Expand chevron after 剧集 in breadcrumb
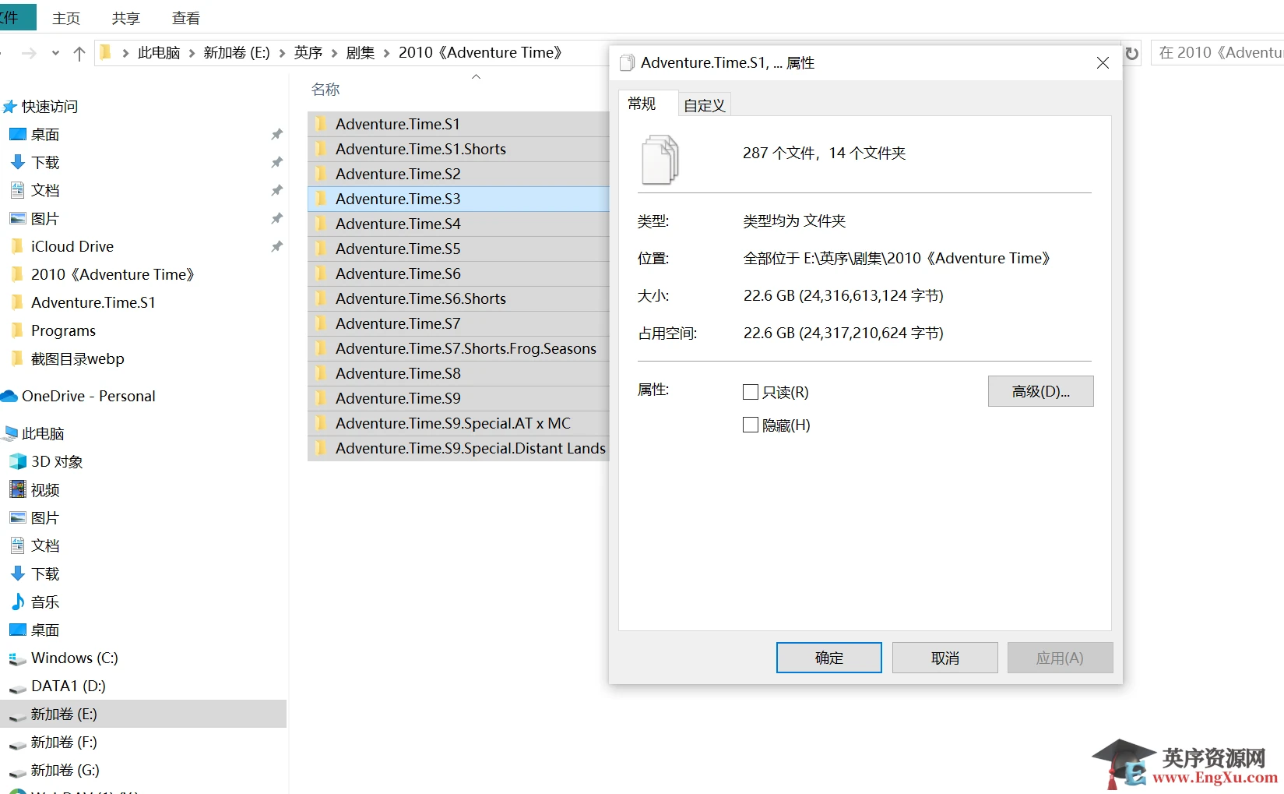This screenshot has height=794, width=1284. (x=386, y=53)
